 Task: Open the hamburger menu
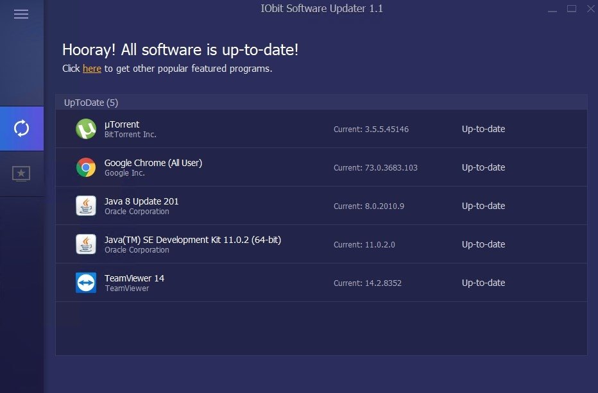click(21, 14)
